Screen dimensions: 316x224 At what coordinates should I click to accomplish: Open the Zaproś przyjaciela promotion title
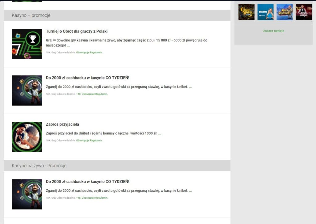[63, 124]
